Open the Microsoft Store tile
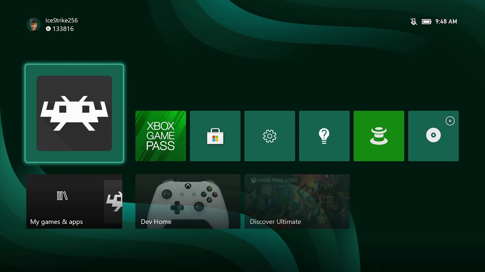The image size is (485, 272). pyautogui.click(x=215, y=136)
